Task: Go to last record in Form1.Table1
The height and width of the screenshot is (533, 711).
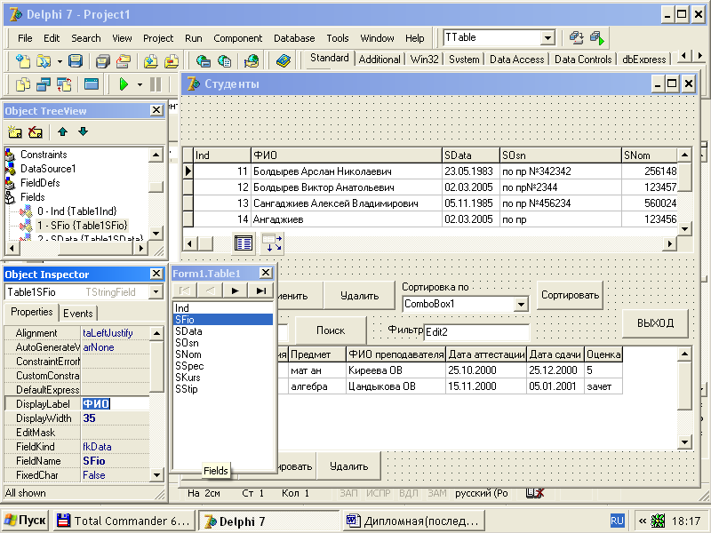Action: pos(260,290)
